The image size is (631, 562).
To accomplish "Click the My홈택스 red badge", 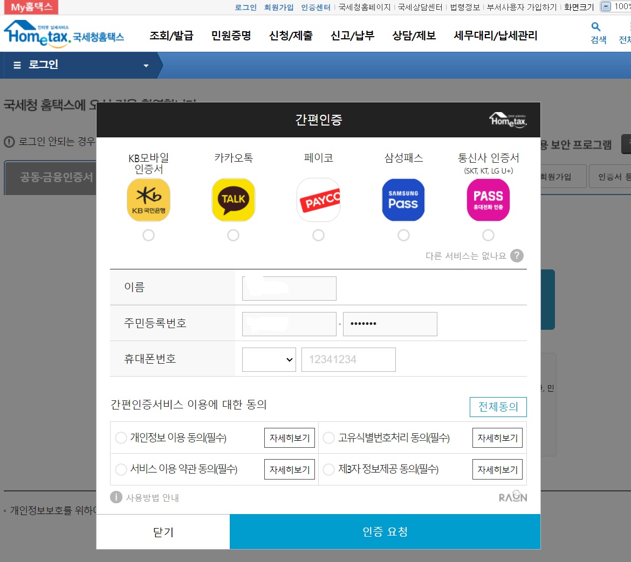I will [x=31, y=7].
